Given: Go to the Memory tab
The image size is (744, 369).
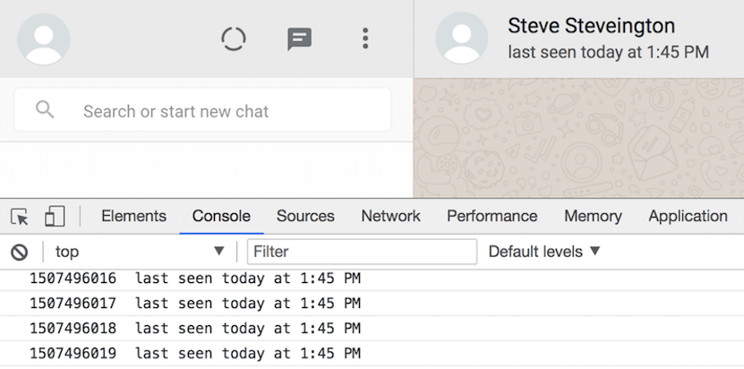Looking at the screenshot, I should point(593,216).
